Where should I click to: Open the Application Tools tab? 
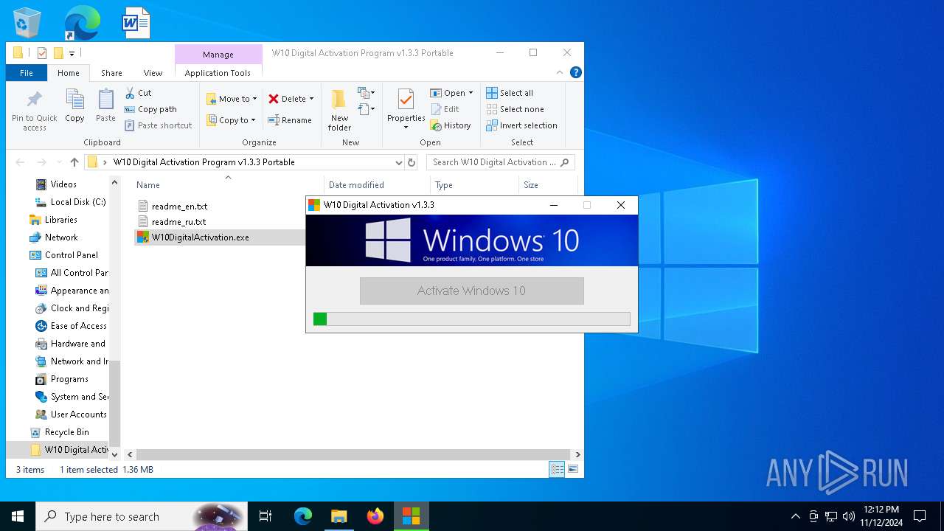point(218,73)
